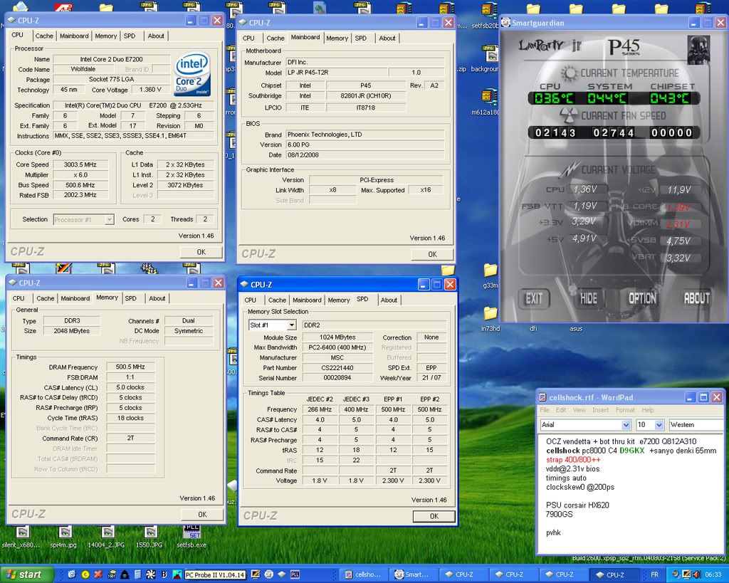The height and width of the screenshot is (583, 729).
Task: Click HIDE button in Smartguardian
Action: [x=588, y=299]
